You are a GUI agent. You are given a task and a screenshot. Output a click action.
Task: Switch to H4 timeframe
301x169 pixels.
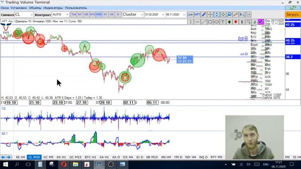coord(111,15)
